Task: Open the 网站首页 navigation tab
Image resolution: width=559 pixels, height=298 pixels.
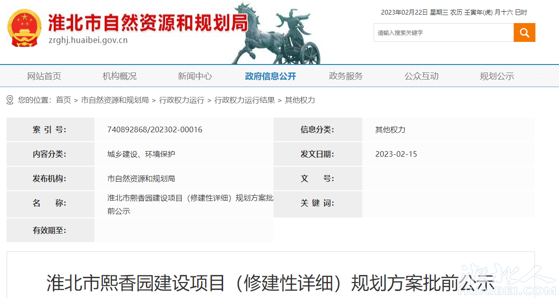Action: (44, 76)
